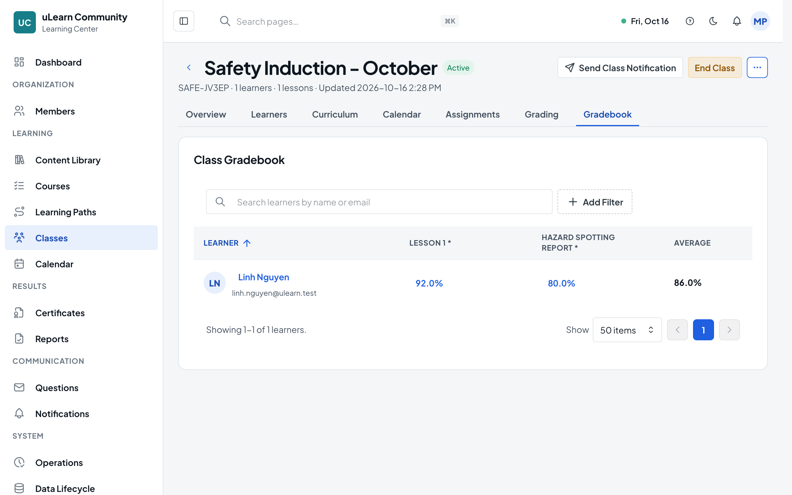Toggle the sidebar panel icon
792x495 pixels.
(x=183, y=21)
